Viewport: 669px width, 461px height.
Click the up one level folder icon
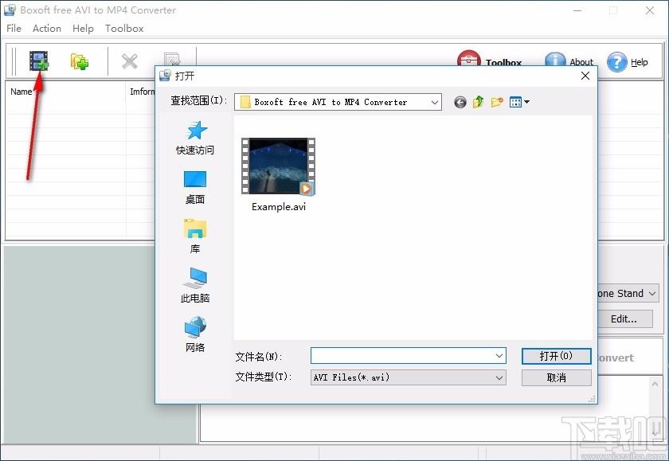pyautogui.click(x=479, y=102)
